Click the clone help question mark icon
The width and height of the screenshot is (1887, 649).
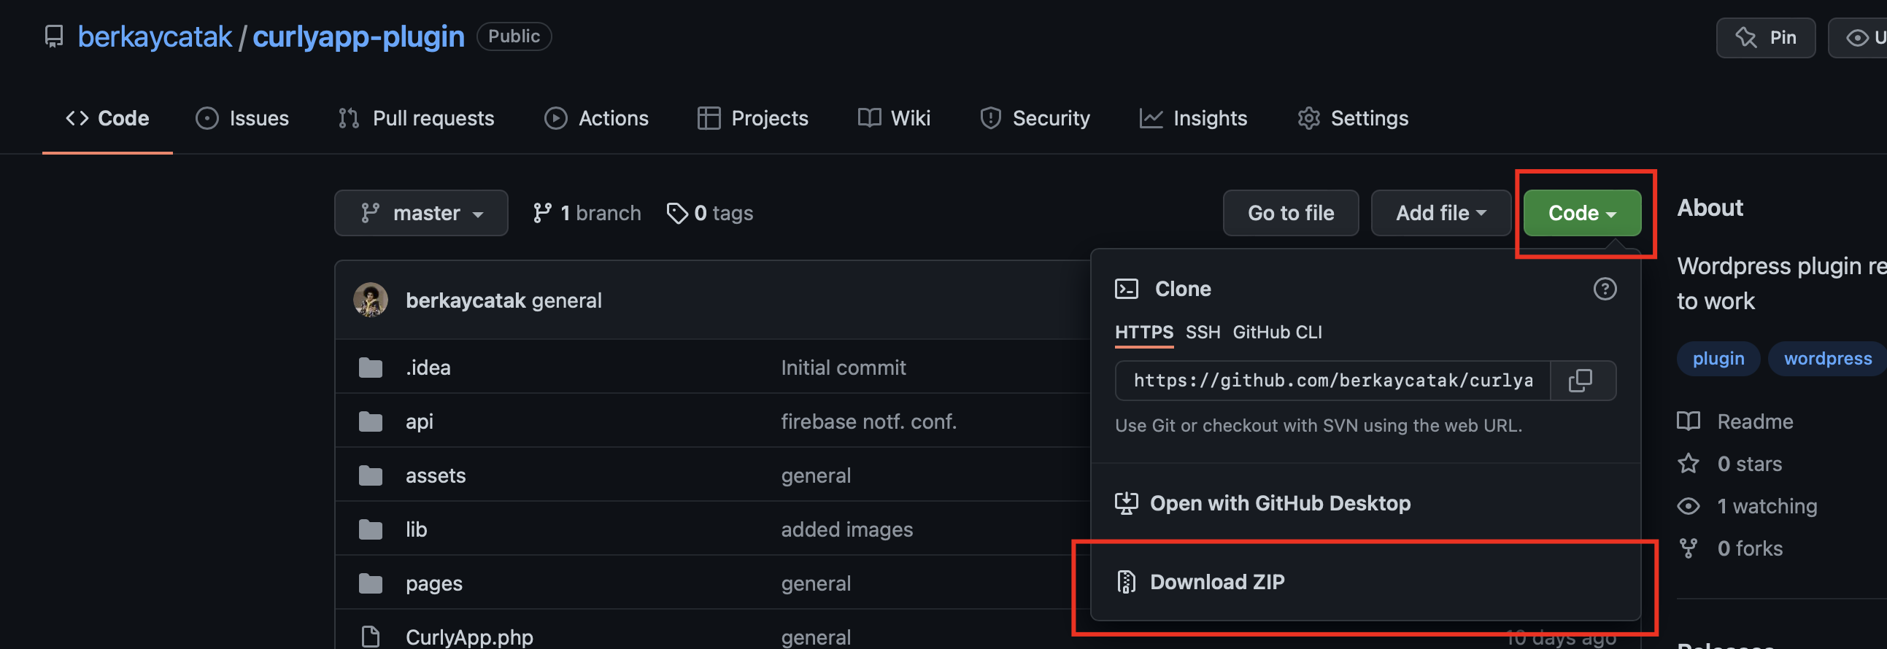point(1605,289)
